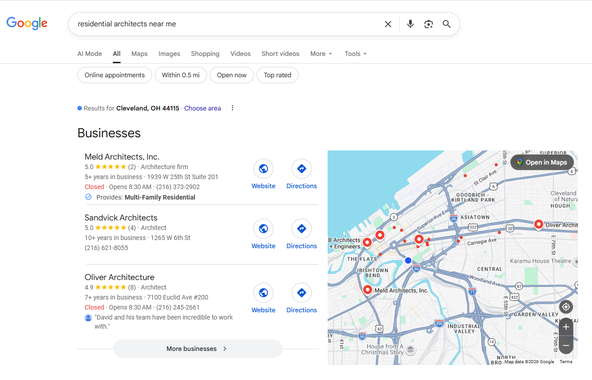592x380 pixels.
Task: Get directions to Sandvick Architects
Action: pos(301,229)
